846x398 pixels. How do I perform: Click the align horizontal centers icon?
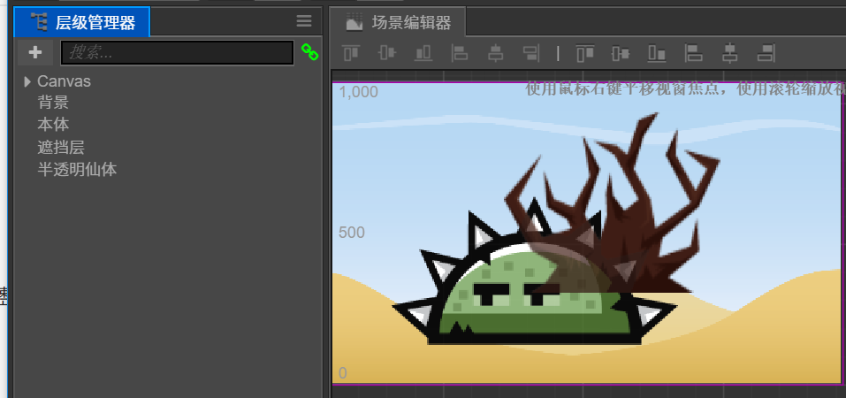tap(495, 53)
